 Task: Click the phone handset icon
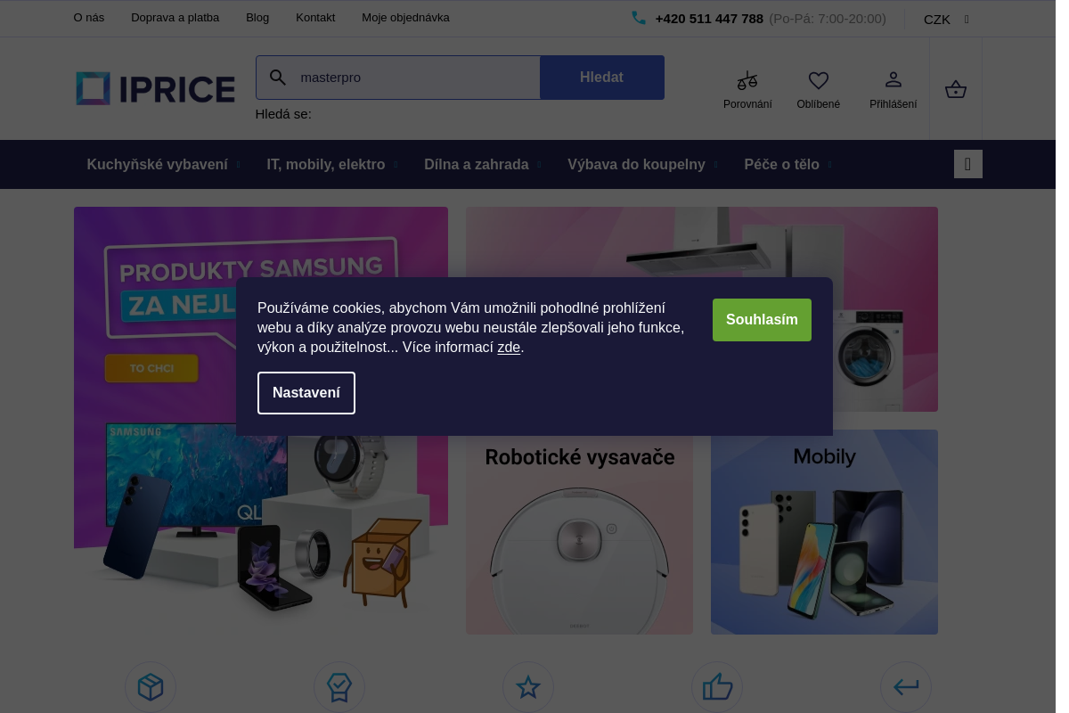pos(639,18)
